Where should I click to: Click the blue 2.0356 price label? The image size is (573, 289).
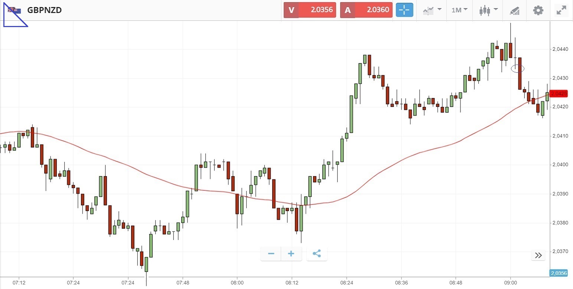coord(558,273)
